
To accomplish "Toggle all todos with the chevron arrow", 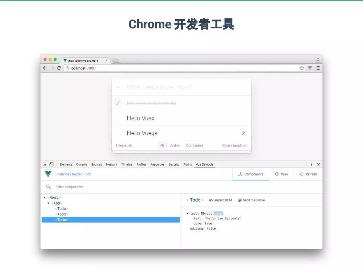I will 118,87.
